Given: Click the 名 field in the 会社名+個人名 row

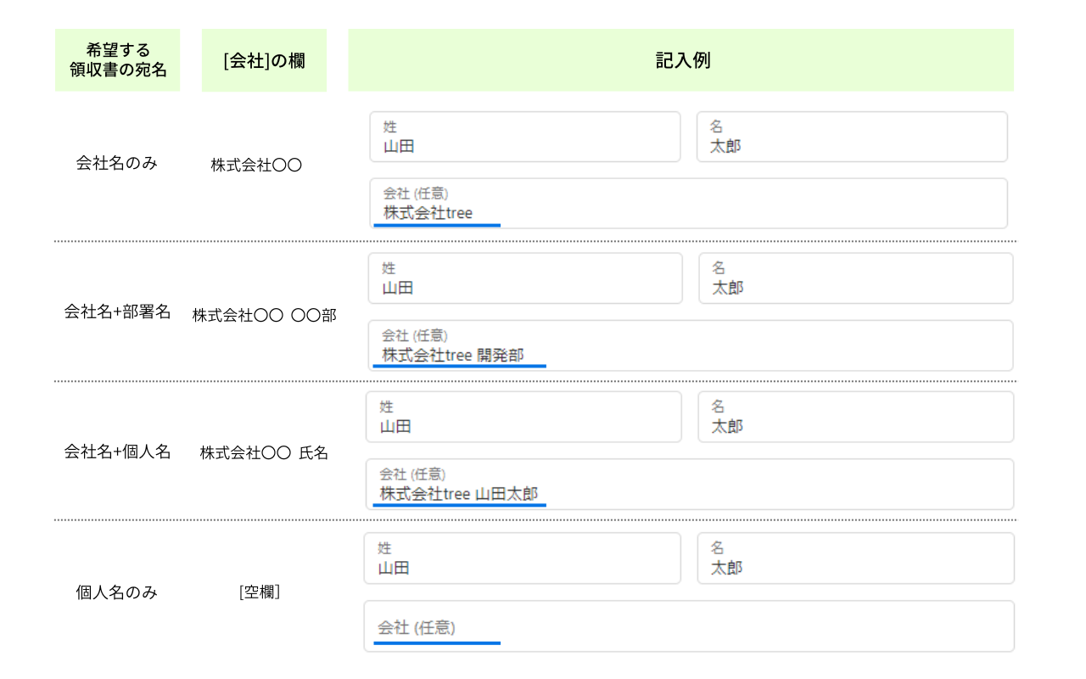Looking at the screenshot, I should [855, 417].
